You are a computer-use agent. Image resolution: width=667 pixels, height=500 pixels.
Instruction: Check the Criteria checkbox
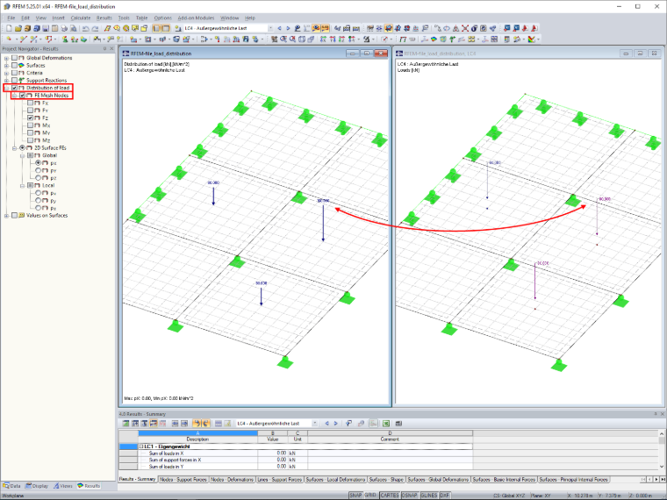coord(14,73)
